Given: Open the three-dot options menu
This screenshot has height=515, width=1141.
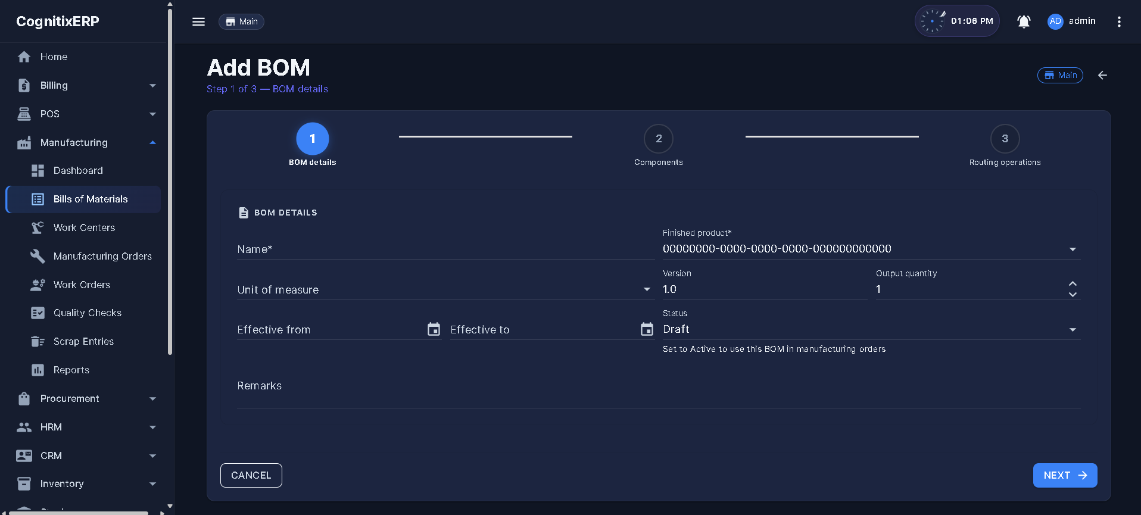Looking at the screenshot, I should [x=1119, y=21].
